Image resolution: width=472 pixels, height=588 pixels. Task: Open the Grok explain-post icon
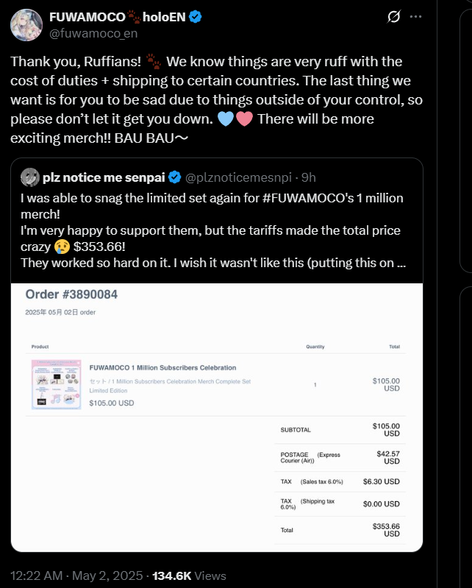(x=393, y=16)
